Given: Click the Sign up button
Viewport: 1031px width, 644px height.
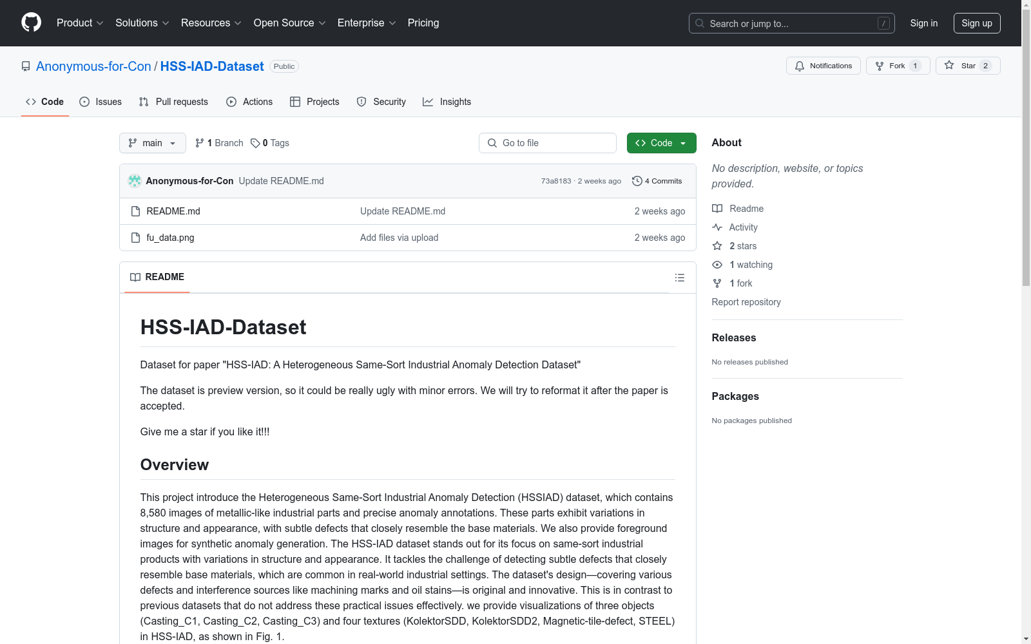Looking at the screenshot, I should [x=977, y=23].
